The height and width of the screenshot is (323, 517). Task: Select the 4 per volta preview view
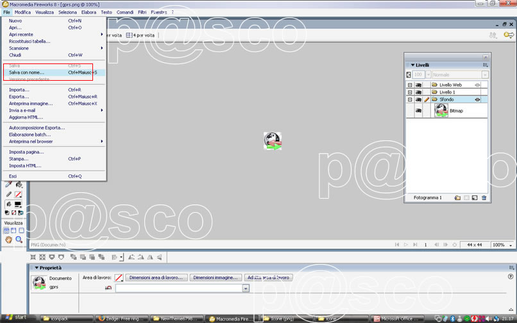click(140, 35)
